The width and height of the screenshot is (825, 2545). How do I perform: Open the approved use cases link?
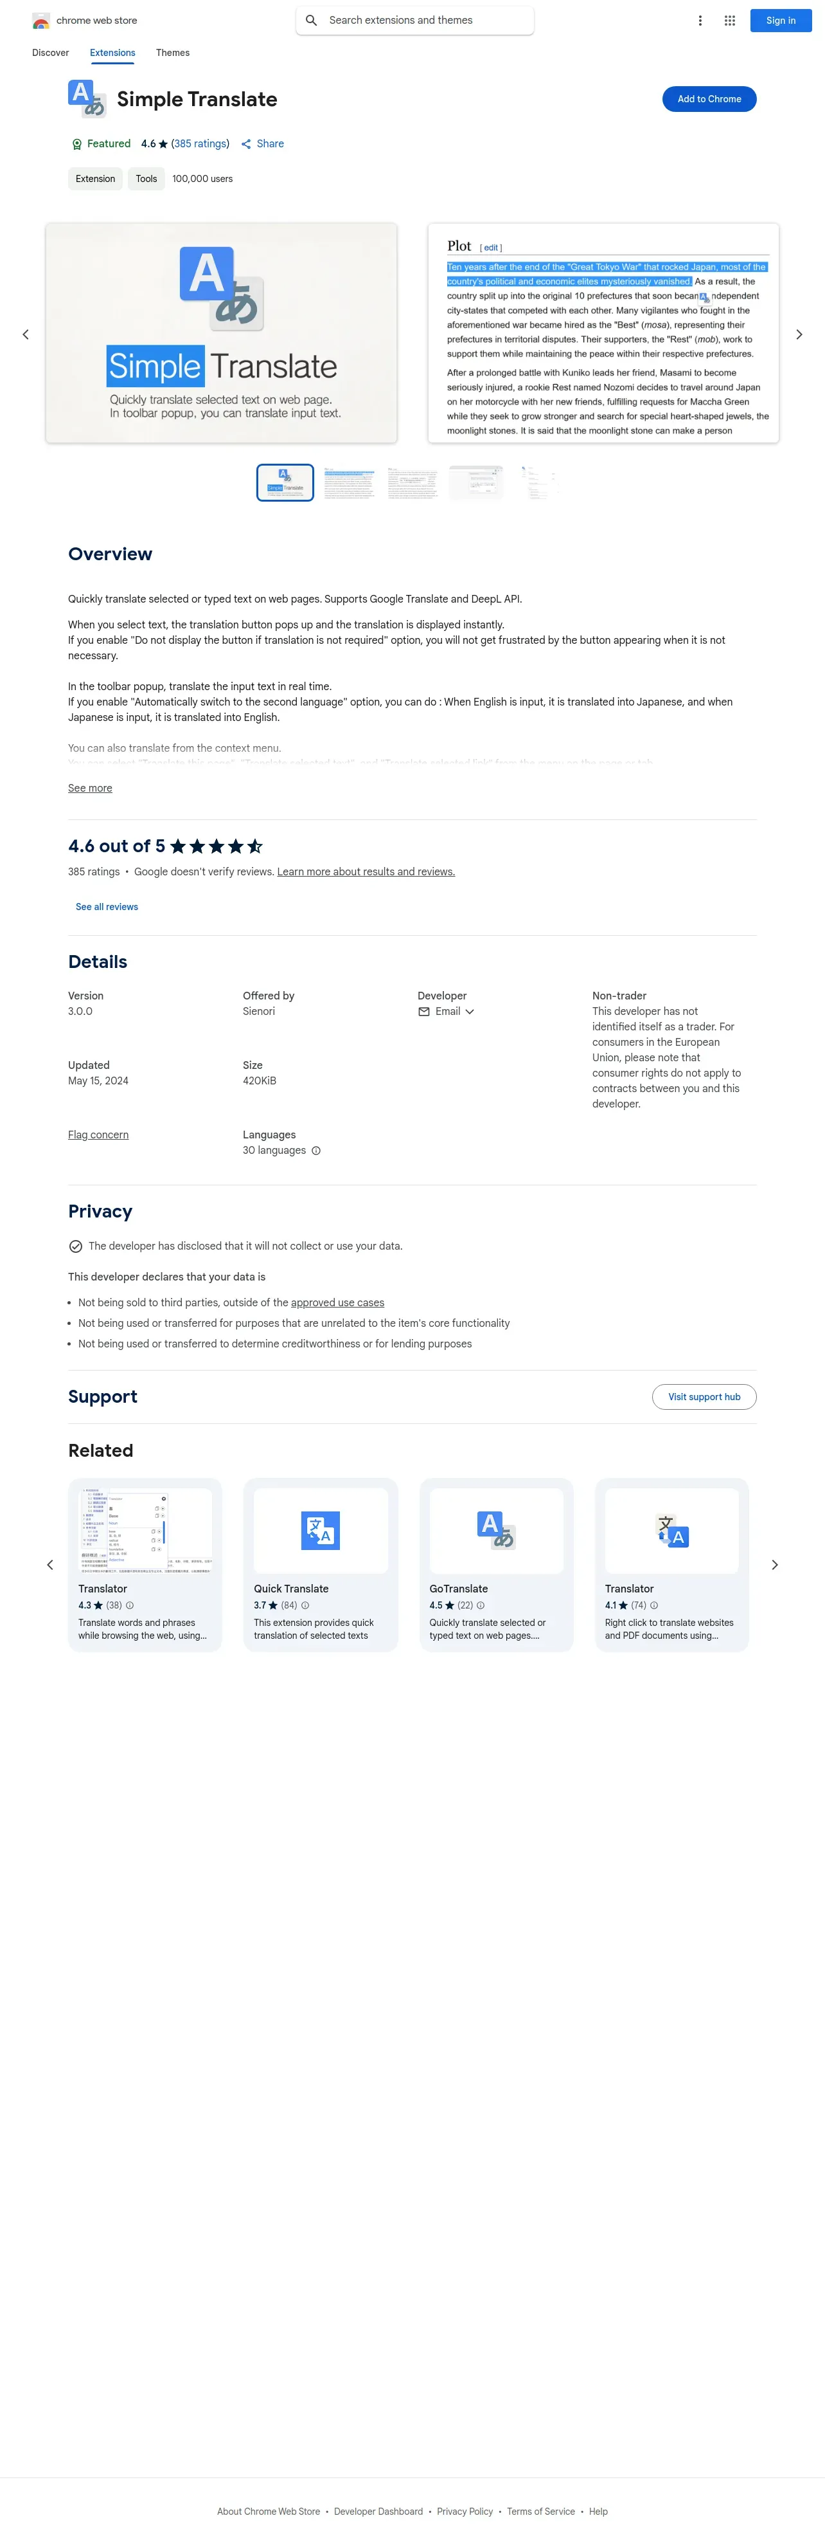coord(337,1303)
